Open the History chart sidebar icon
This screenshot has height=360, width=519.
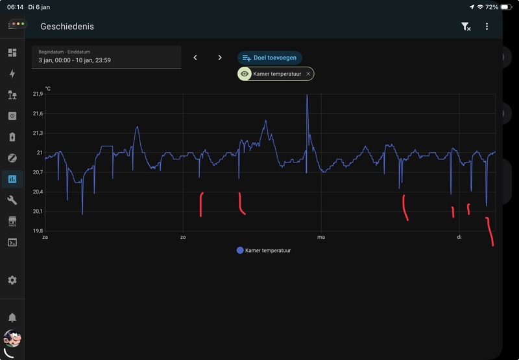(x=12, y=179)
